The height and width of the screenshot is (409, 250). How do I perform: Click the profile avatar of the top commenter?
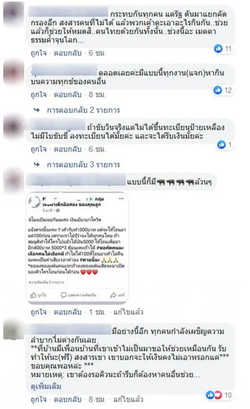(14, 14)
